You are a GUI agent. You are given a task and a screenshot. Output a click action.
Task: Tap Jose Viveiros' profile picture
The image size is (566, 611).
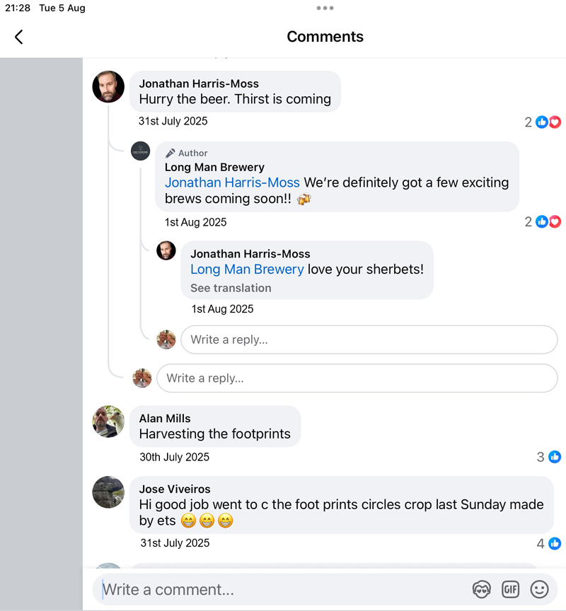[108, 491]
